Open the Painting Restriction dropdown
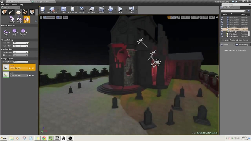 pyautogui.click(x=21, y=62)
